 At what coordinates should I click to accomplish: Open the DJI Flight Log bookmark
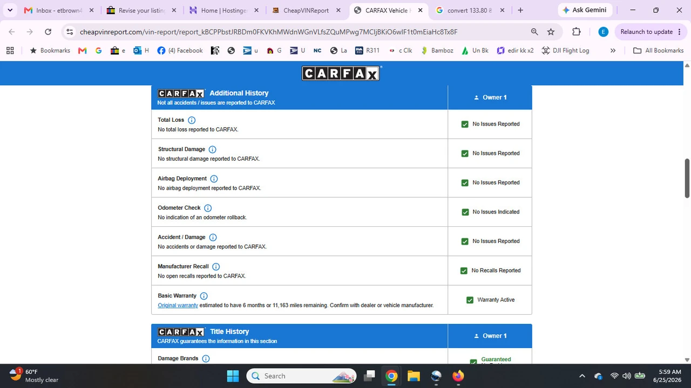[565, 51]
